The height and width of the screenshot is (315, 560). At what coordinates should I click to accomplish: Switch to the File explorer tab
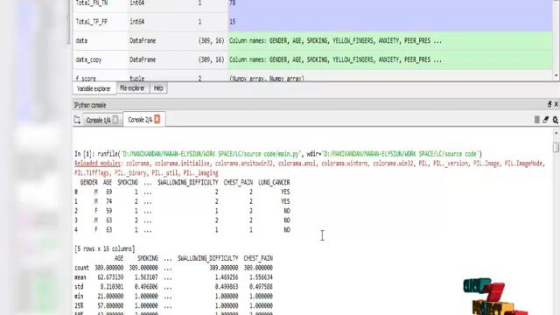coord(132,87)
